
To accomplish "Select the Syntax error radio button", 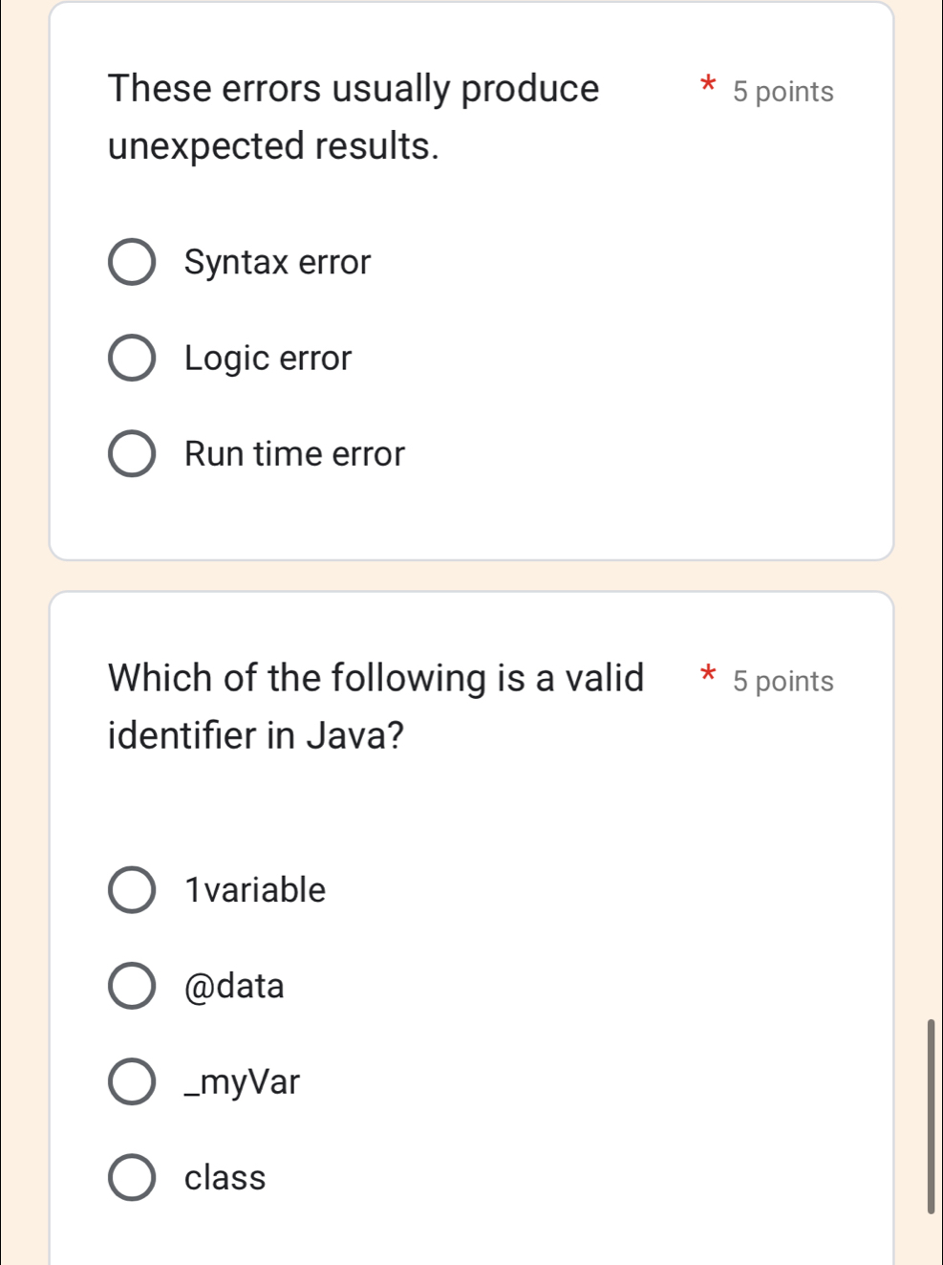I will (x=133, y=263).
